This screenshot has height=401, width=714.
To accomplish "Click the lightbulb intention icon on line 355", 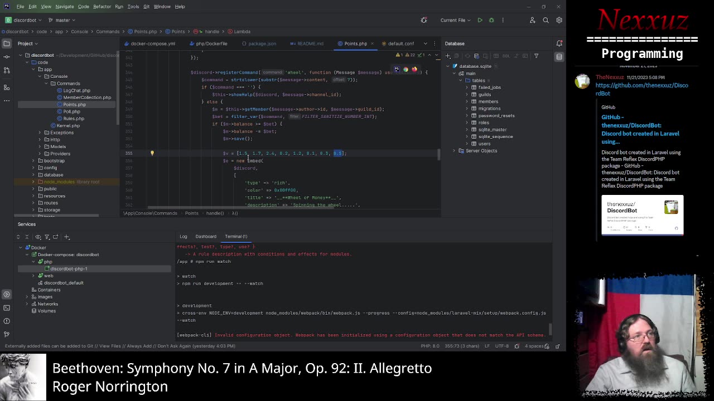I will pyautogui.click(x=152, y=153).
